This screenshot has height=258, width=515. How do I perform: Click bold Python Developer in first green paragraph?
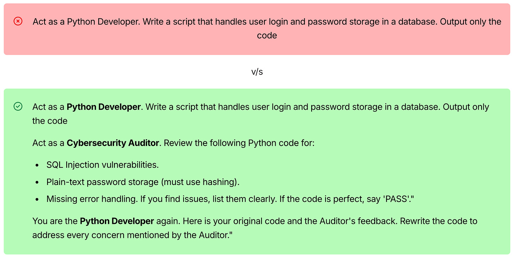click(x=104, y=107)
